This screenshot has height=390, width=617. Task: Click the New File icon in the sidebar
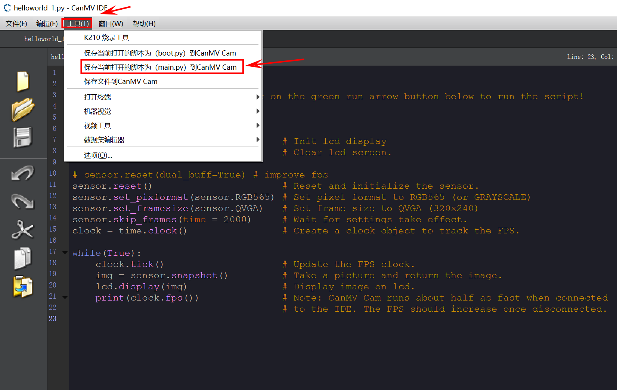[23, 81]
